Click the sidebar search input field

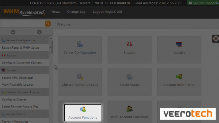[x=23, y=24]
